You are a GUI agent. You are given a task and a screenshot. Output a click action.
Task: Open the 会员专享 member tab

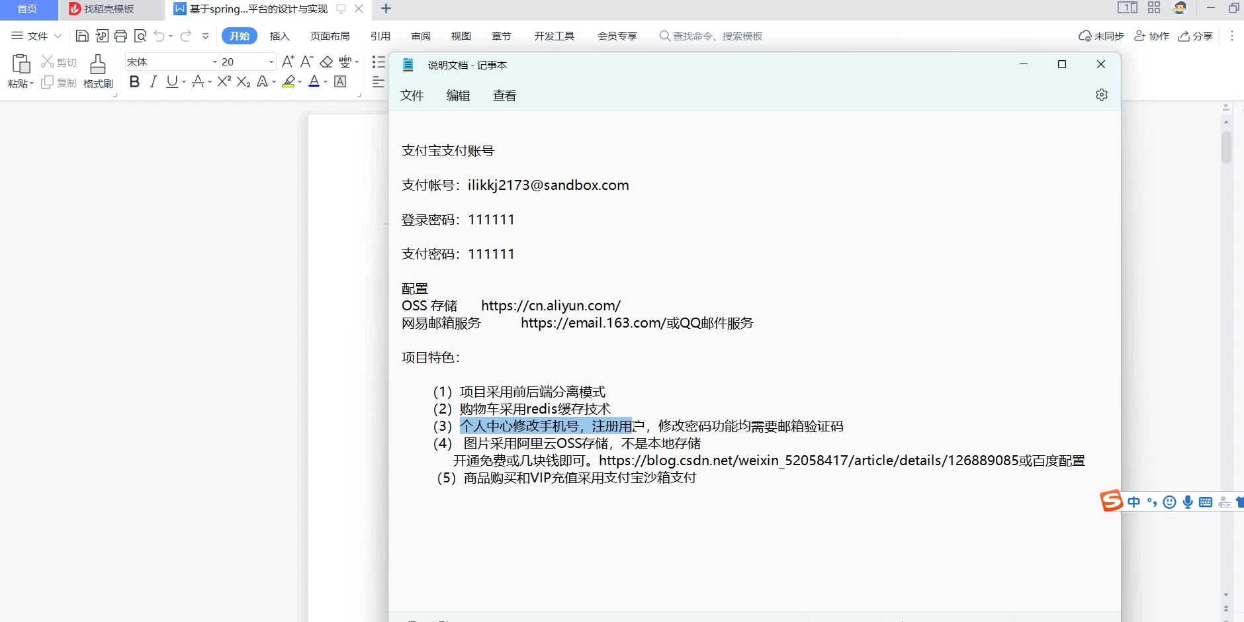tap(617, 36)
